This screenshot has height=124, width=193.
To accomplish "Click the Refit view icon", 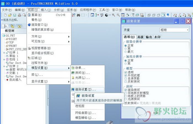I will coord(123,15).
